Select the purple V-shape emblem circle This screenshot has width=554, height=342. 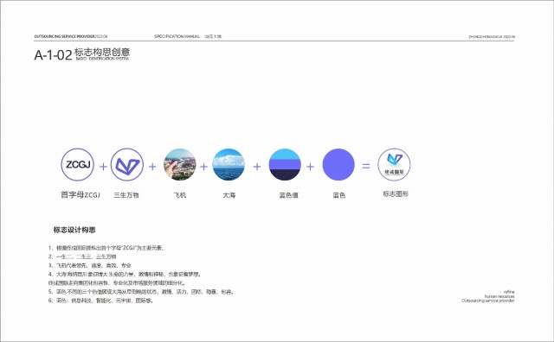(127, 164)
